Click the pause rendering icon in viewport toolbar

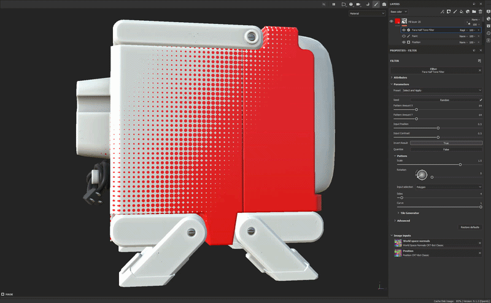click(334, 4)
